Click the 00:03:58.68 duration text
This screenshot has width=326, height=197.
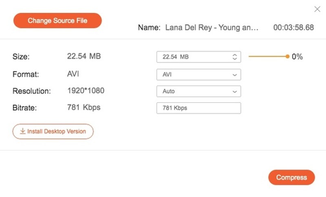point(293,28)
